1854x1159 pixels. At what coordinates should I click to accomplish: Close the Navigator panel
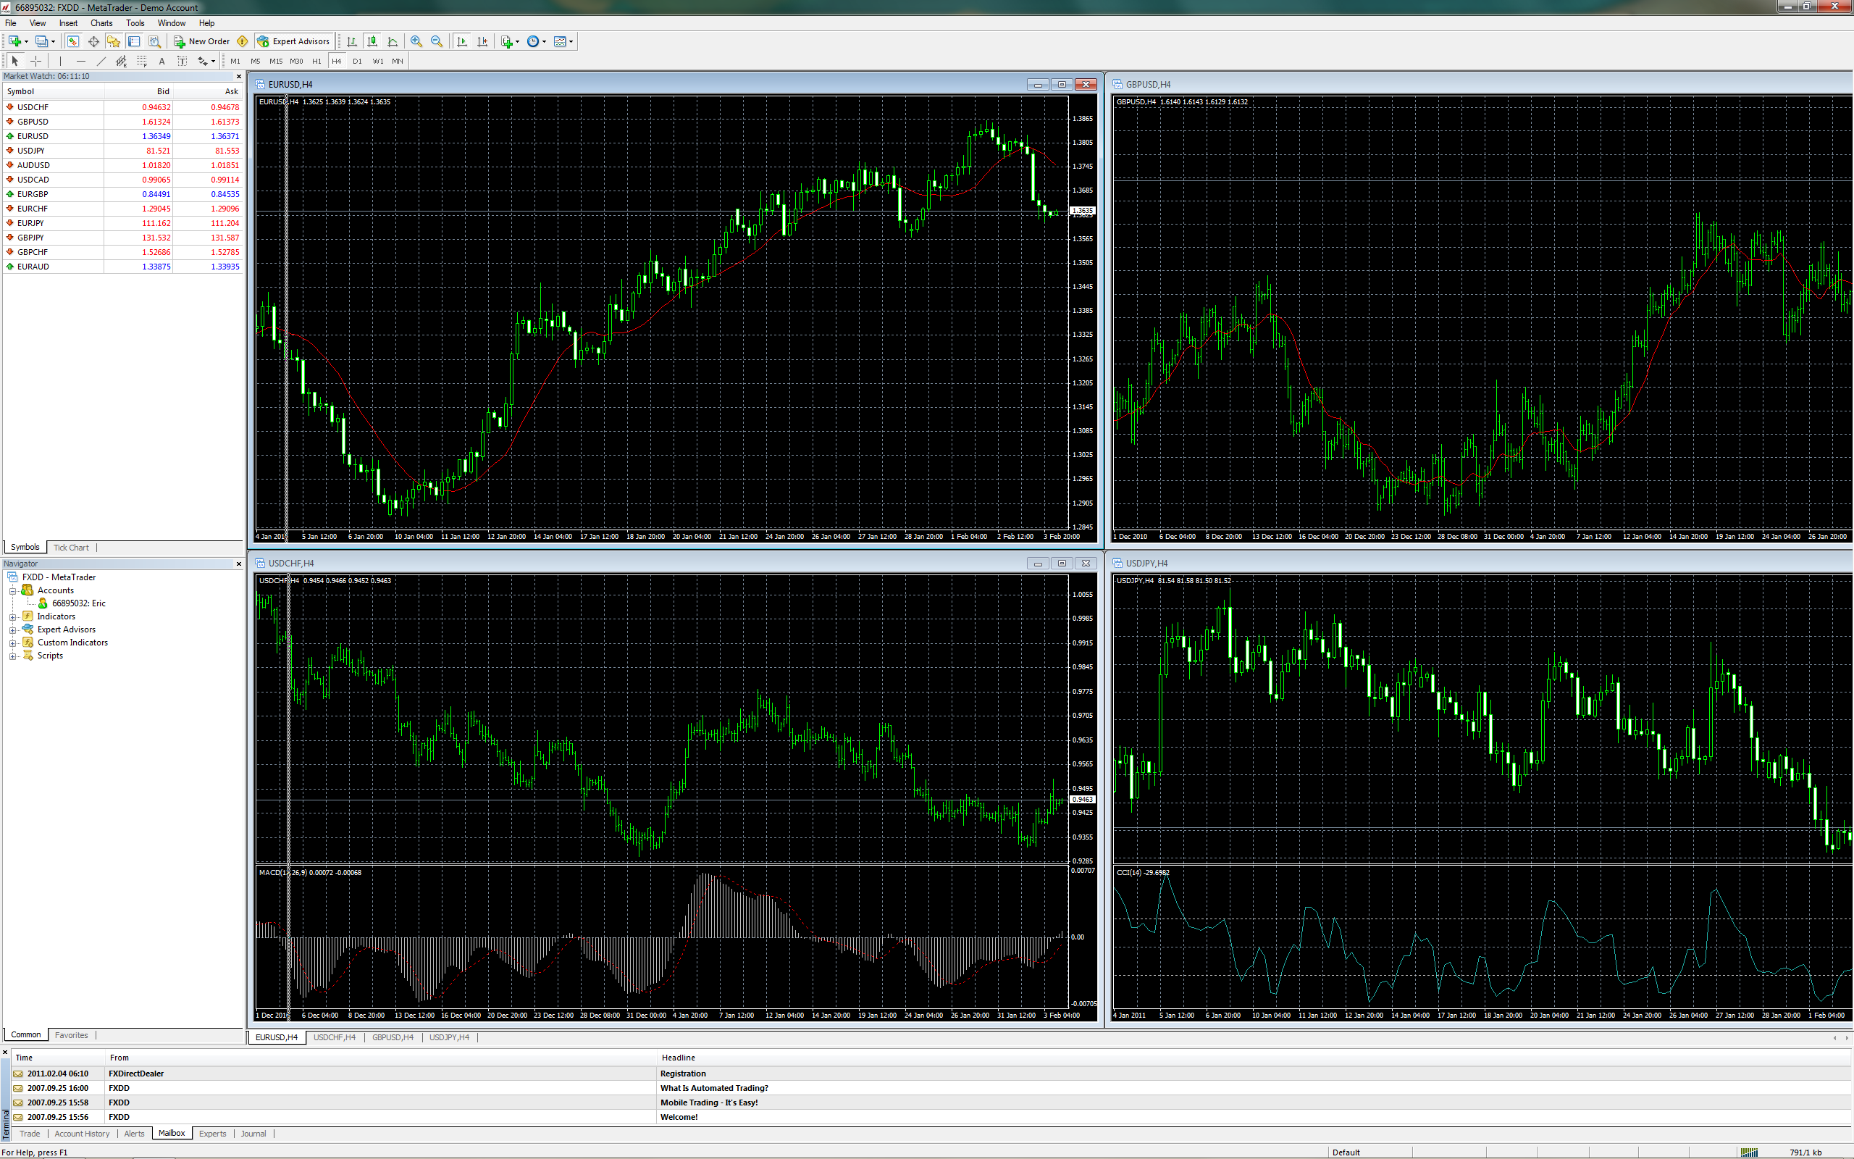pyautogui.click(x=239, y=564)
